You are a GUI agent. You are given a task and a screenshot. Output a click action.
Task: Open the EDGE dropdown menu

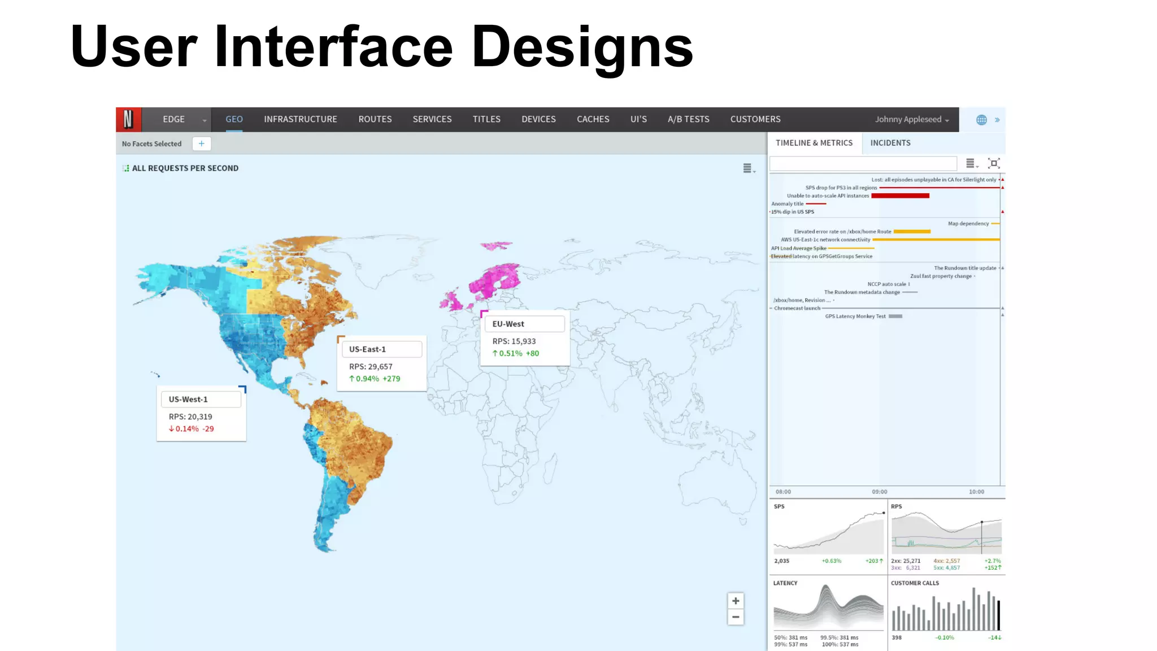pos(176,119)
